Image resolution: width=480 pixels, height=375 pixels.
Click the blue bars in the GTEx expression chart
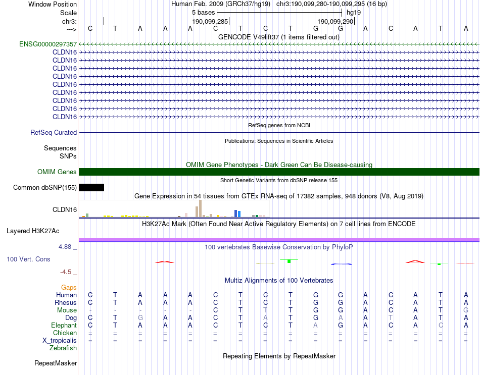coord(237,213)
